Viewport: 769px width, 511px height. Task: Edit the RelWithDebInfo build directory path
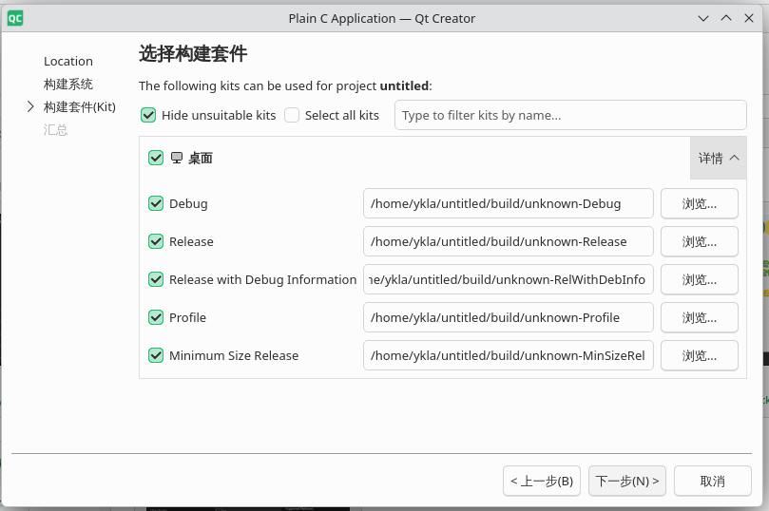pos(509,279)
